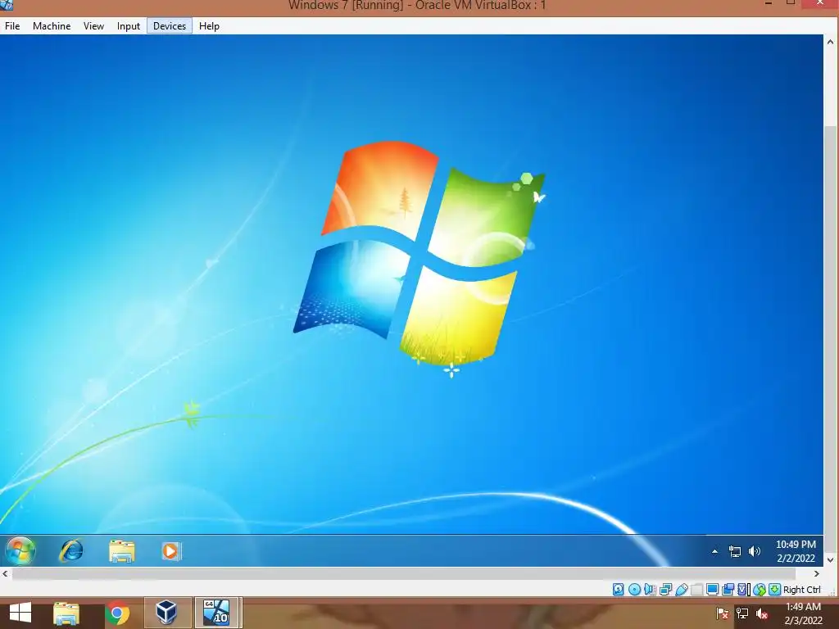Launch Internet Explorer in Windows 7 taskbar
The height and width of the screenshot is (629, 839).
pos(70,550)
